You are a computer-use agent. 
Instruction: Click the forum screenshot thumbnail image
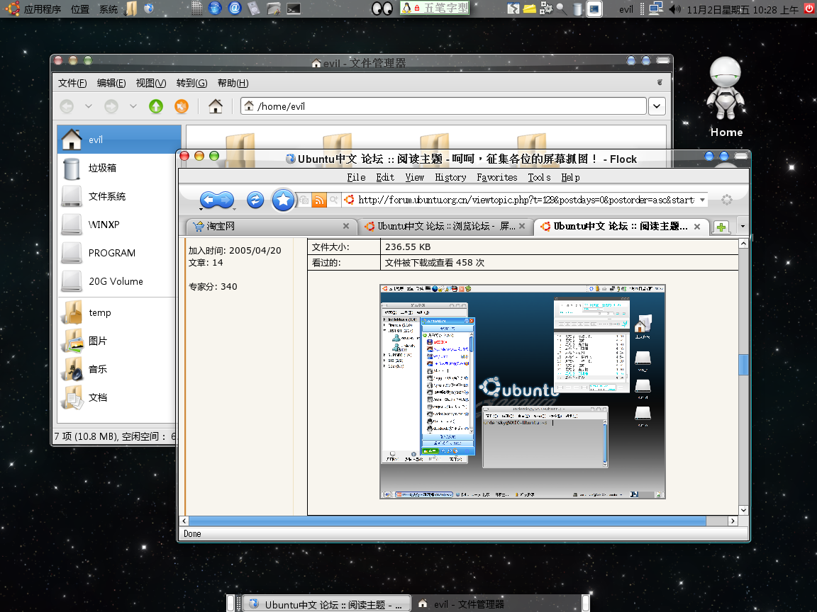[x=523, y=392]
